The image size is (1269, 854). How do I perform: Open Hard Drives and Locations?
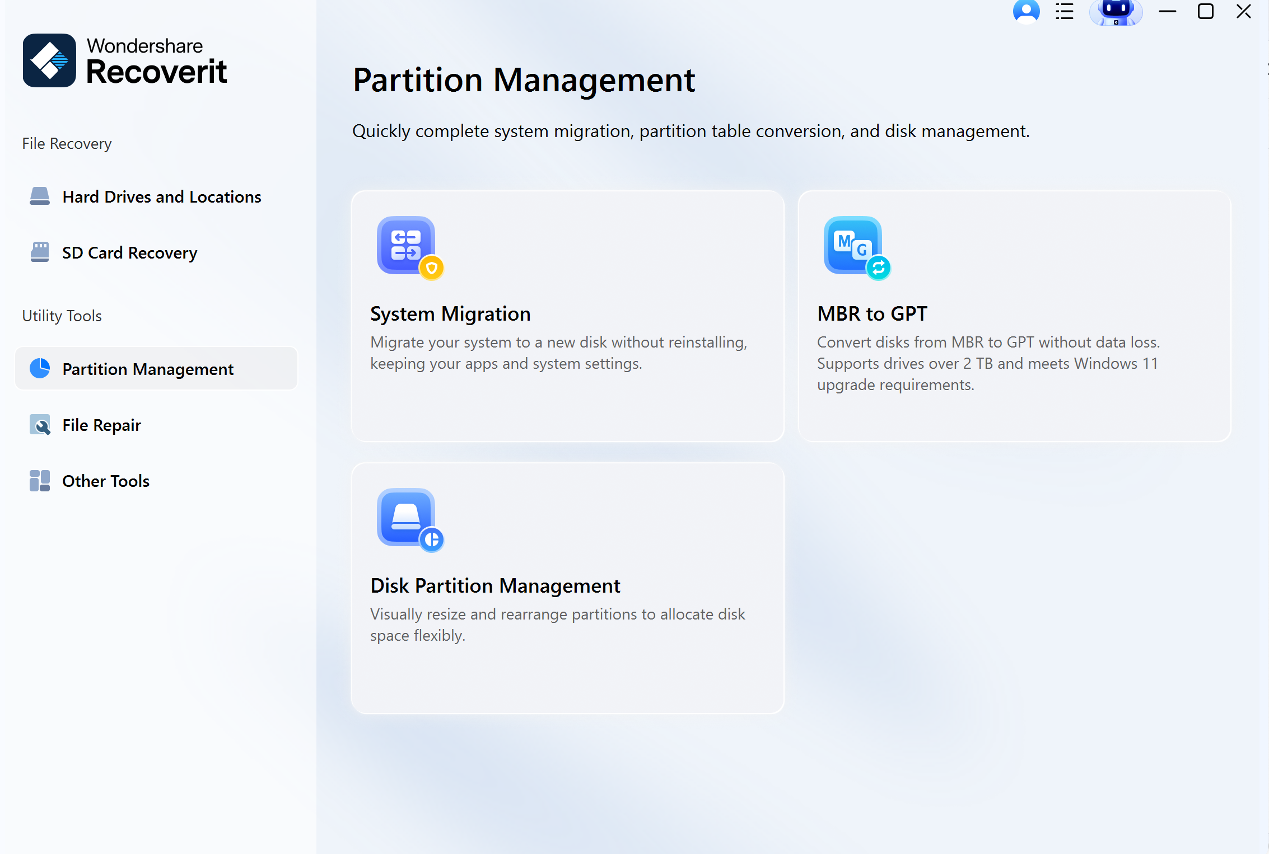pos(156,197)
